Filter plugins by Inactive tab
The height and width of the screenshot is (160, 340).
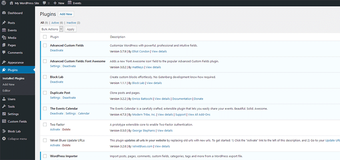pyautogui.click(x=73, y=23)
